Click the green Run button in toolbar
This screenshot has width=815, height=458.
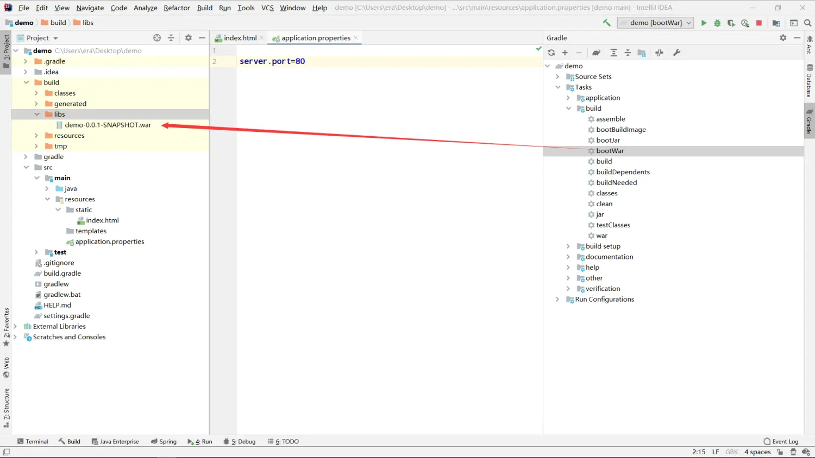[704, 23]
